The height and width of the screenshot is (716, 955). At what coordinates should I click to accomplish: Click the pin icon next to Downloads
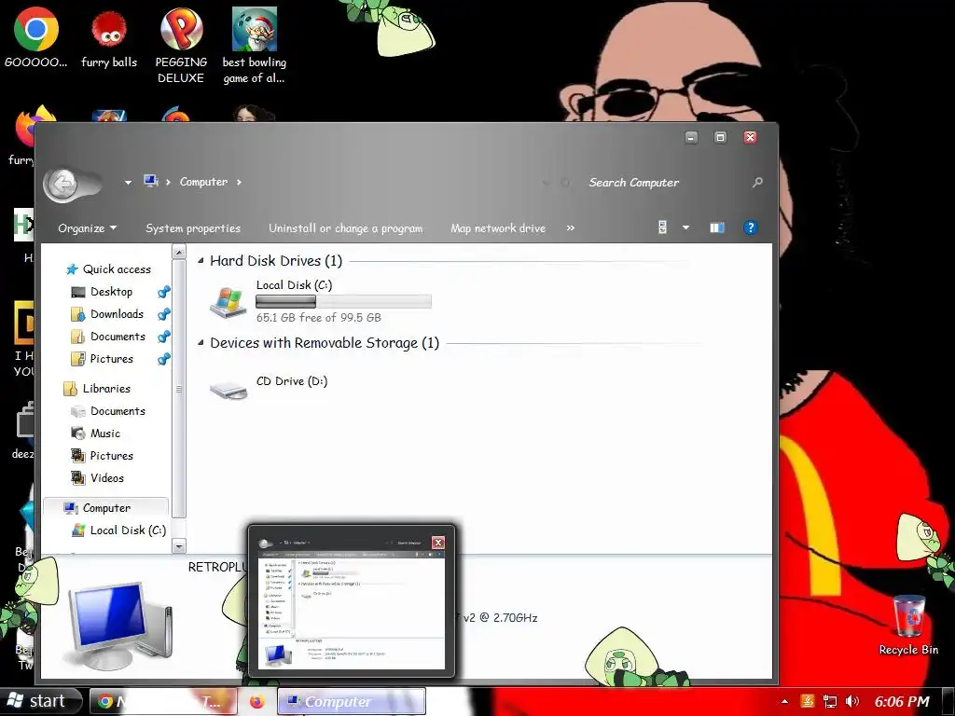(x=164, y=315)
